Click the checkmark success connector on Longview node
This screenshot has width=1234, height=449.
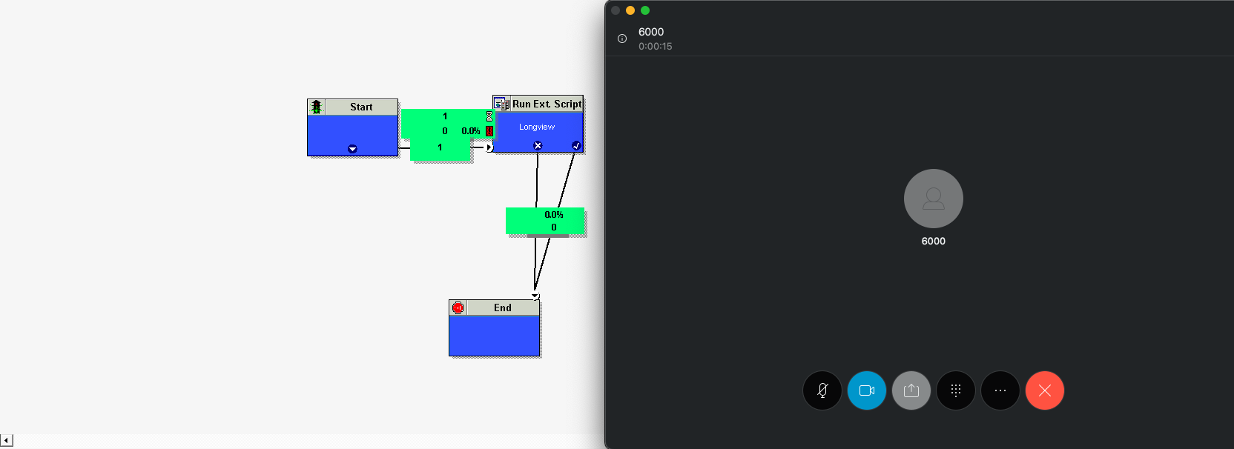[x=576, y=145]
